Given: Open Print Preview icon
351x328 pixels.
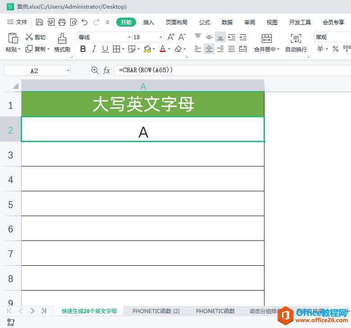Looking at the screenshot, I should pos(73,22).
